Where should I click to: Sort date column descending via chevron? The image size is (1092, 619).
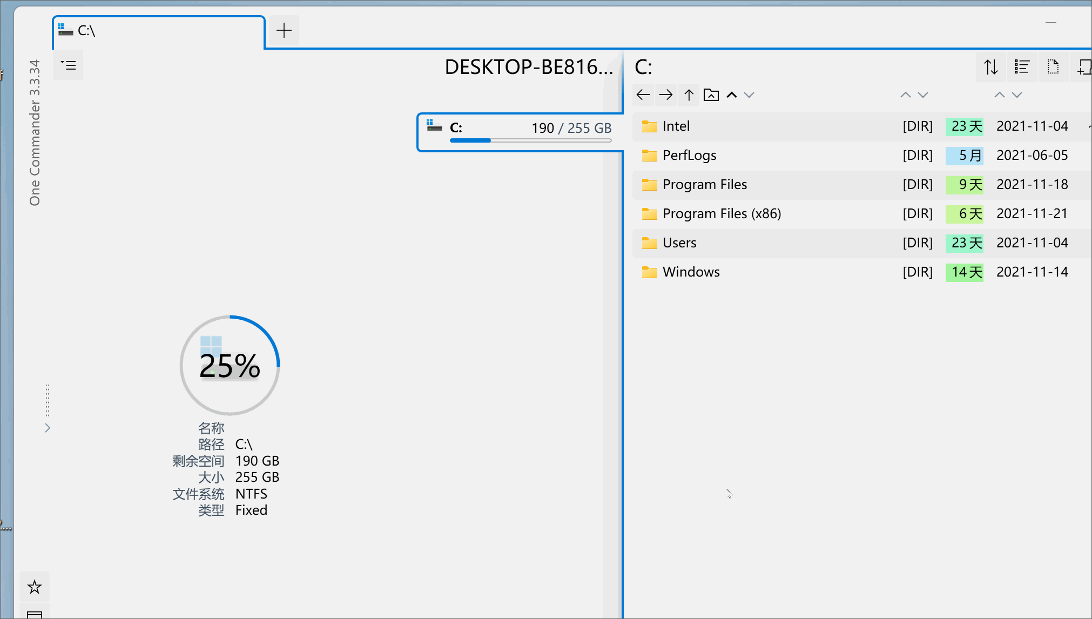click(1017, 95)
